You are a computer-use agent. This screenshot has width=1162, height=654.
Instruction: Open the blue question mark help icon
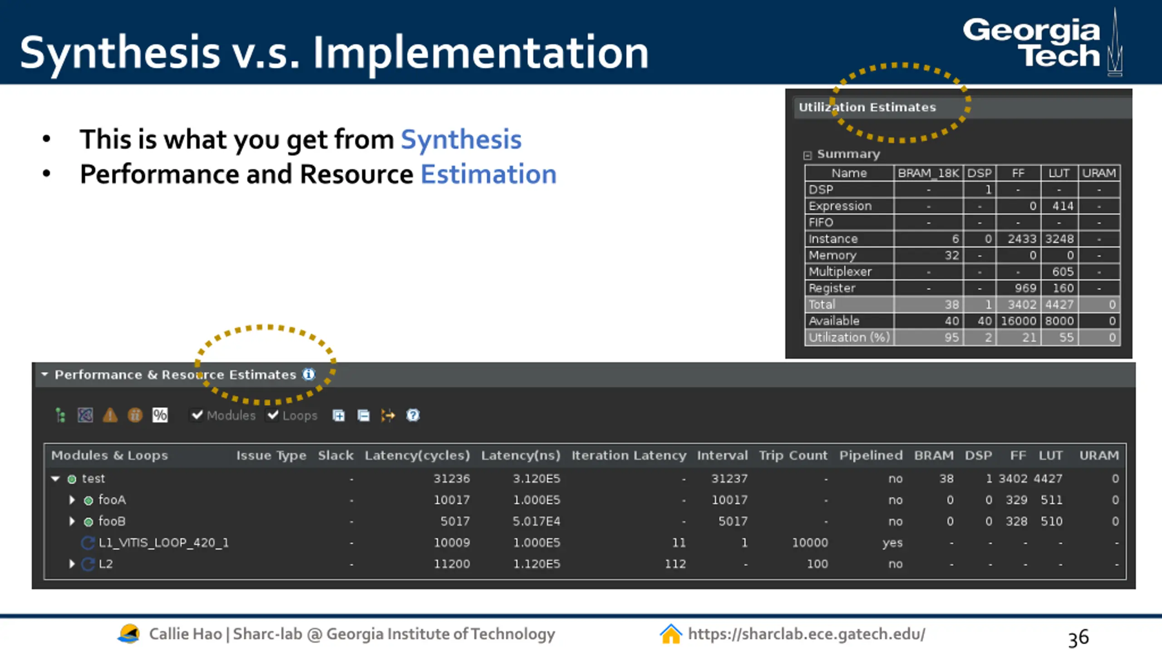(x=413, y=415)
